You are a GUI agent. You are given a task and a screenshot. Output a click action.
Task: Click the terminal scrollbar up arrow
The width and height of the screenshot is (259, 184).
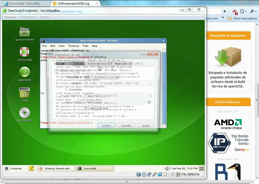164,50
